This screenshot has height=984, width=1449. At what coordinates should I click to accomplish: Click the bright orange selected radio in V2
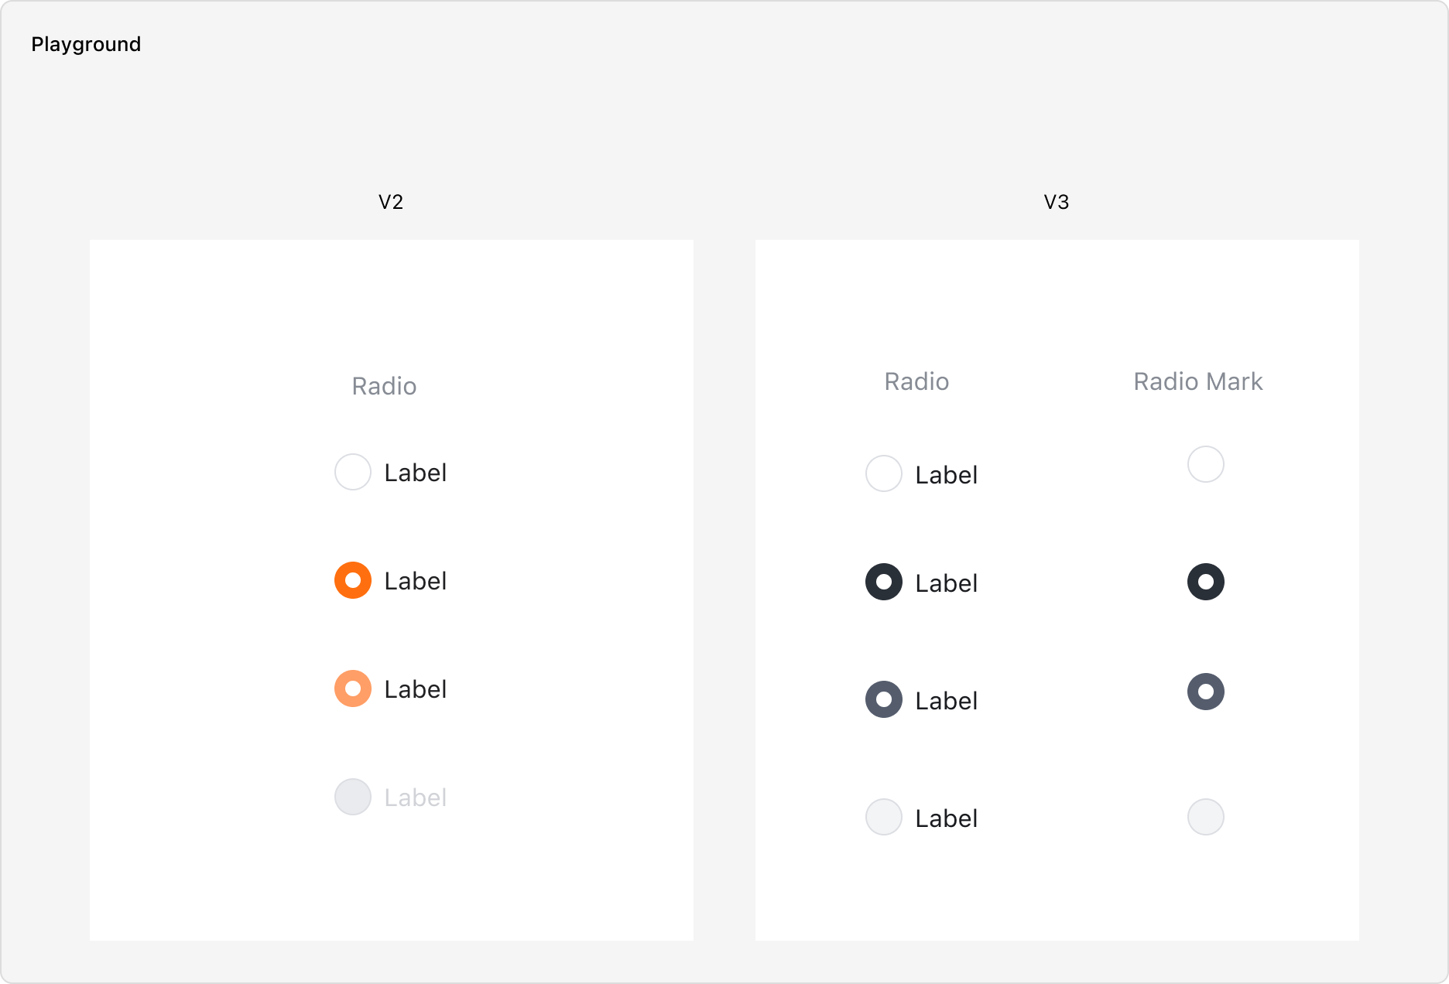[353, 580]
